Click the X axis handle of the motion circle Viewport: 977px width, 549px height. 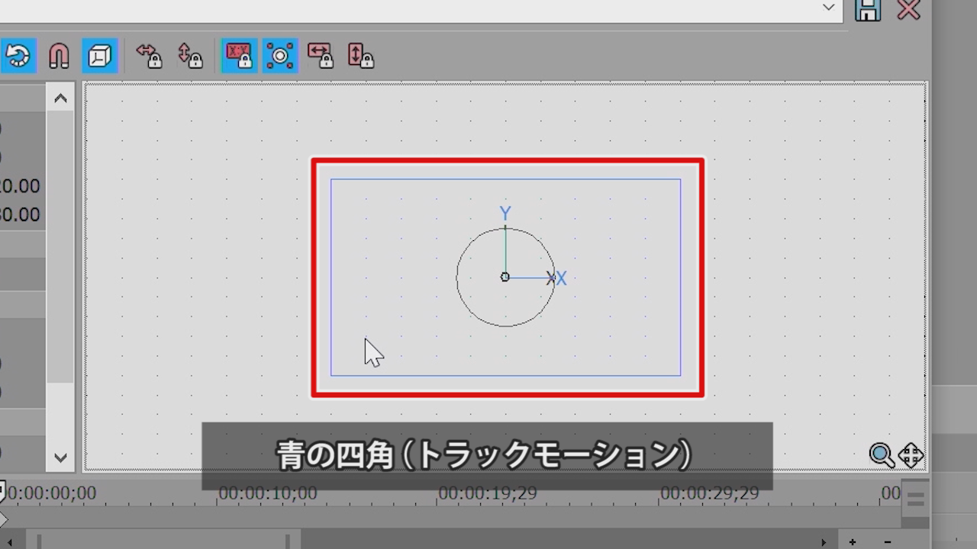pos(551,278)
